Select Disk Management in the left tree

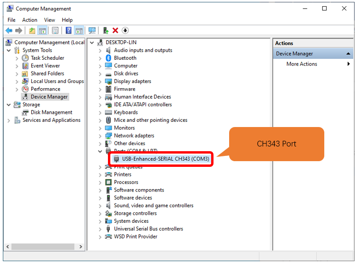tap(52, 112)
